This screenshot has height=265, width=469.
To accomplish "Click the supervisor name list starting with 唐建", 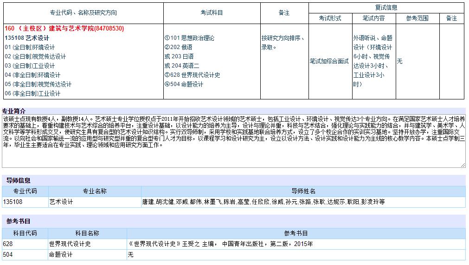I will pyautogui.click(x=263, y=202).
